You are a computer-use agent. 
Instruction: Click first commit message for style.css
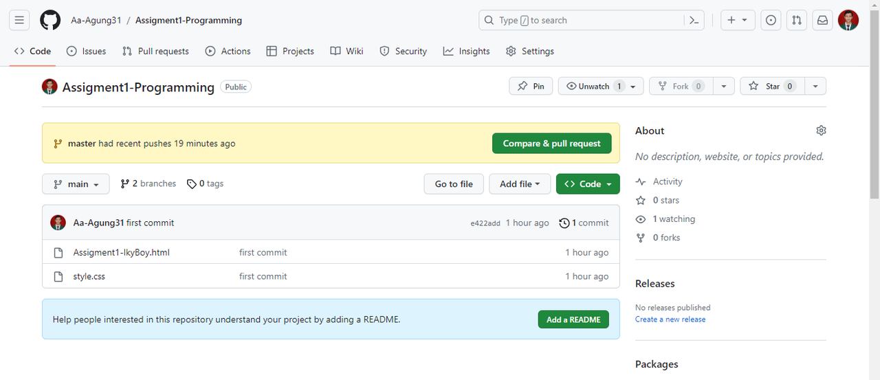click(x=263, y=276)
